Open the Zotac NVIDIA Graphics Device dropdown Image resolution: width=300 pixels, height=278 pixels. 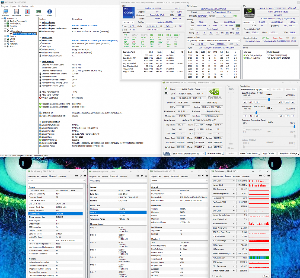(188, 154)
